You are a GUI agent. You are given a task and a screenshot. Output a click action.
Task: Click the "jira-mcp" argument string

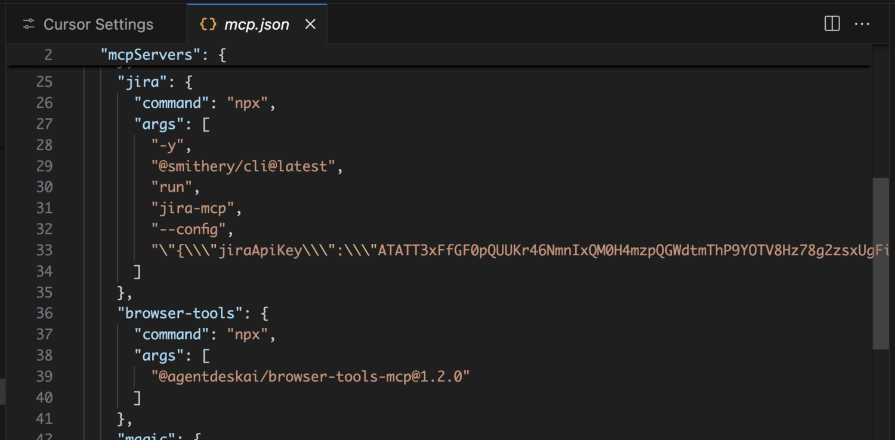click(193, 208)
